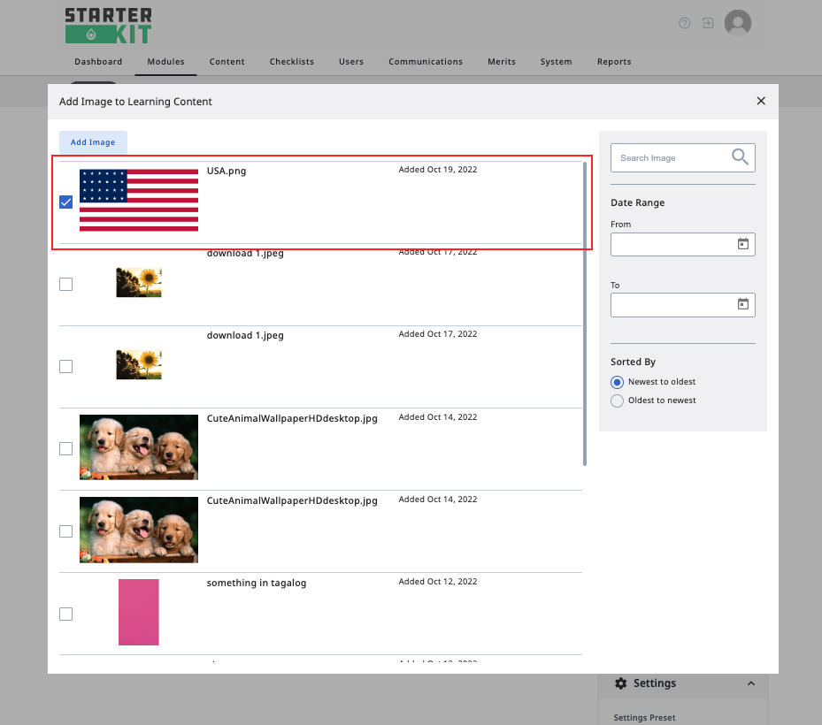The image size is (822, 725).
Task: Select the first puppies thumbnail
Action: [138, 446]
